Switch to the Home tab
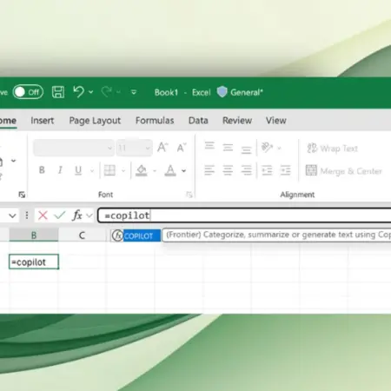391x391 pixels. (x=8, y=121)
